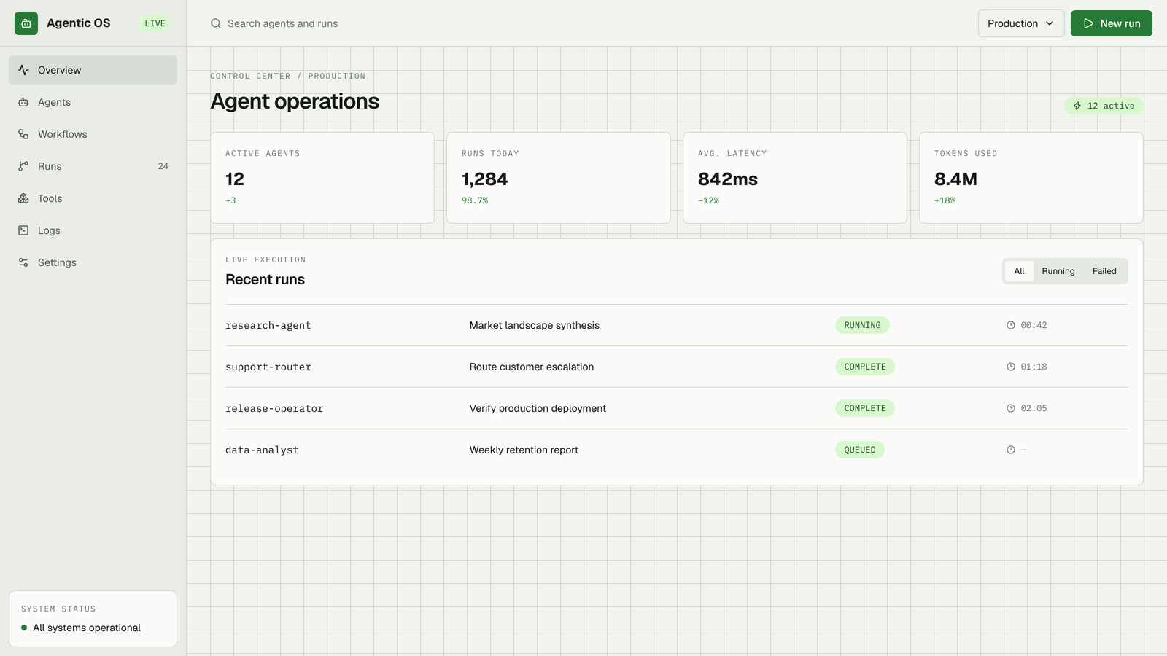Click the LIVE badge

coord(155,23)
